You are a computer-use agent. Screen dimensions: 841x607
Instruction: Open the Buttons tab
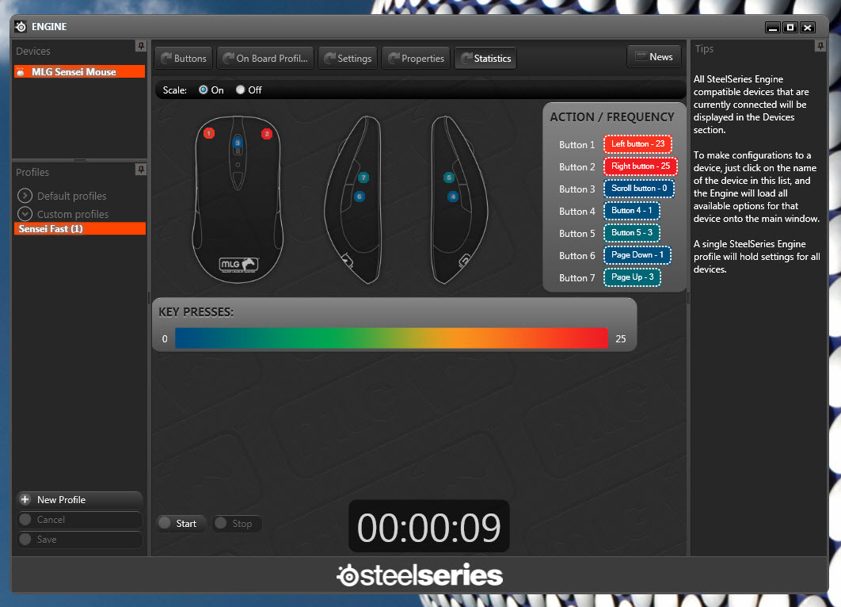point(184,58)
